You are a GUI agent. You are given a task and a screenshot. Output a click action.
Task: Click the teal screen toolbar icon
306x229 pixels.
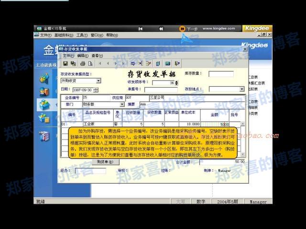167,63
